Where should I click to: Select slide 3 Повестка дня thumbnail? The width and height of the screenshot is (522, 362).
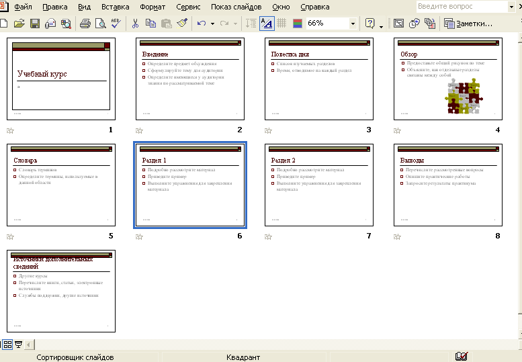319,79
